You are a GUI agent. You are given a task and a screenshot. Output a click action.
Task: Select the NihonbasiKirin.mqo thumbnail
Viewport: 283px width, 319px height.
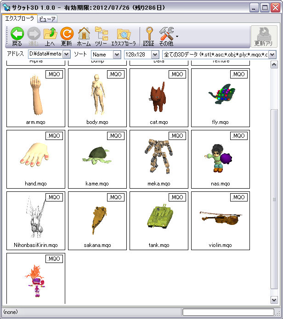(x=36, y=221)
